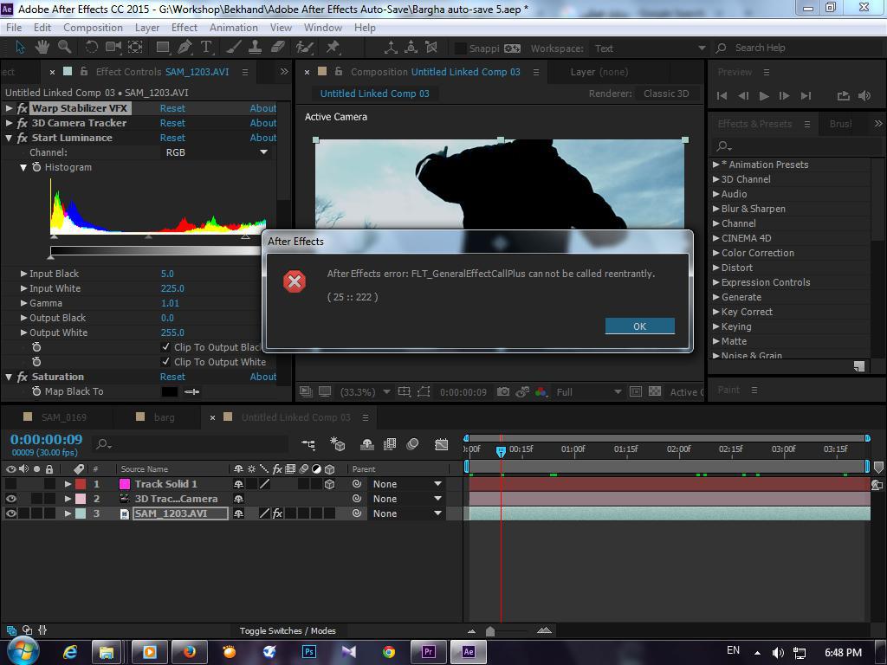Select the Clone Stamp tool
Screen dimensions: 887x665
coord(256,48)
